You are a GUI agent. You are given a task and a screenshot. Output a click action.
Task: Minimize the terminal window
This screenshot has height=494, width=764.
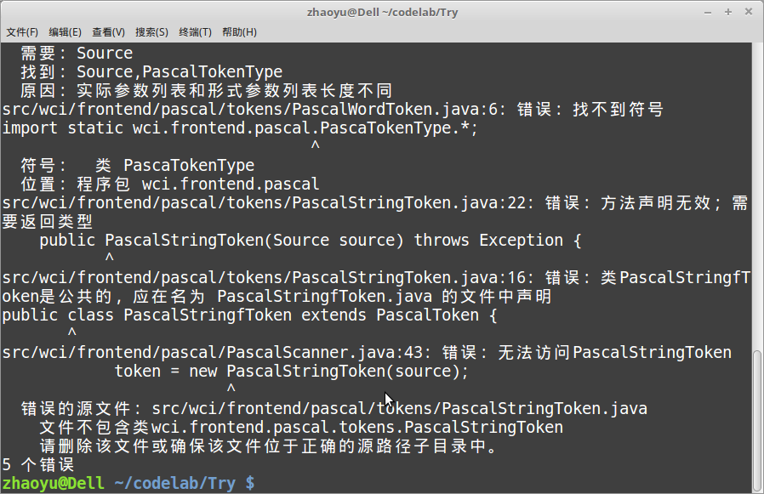point(708,12)
